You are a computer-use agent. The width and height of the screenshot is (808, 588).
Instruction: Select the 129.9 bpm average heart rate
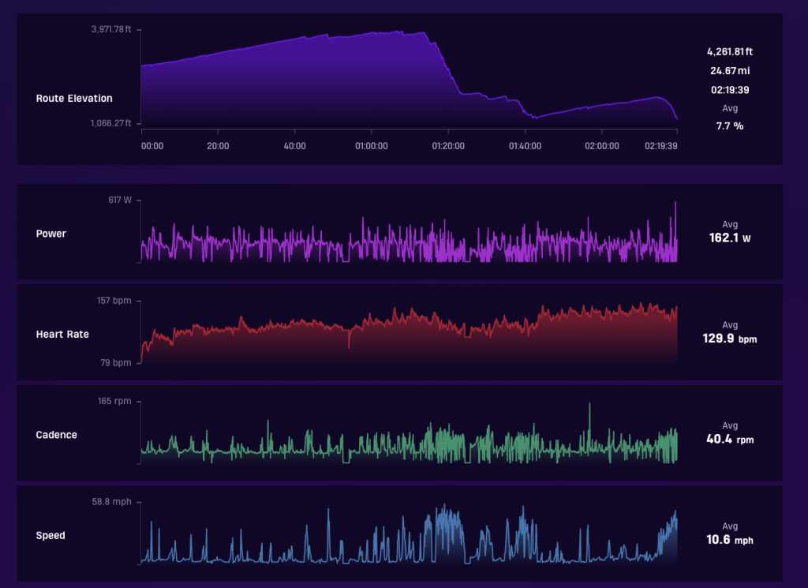[730, 338]
